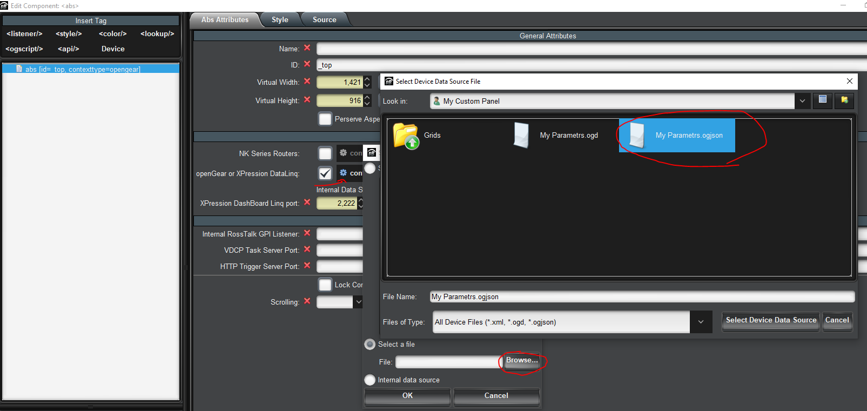
Task: Clear XPression DashBoard Linq port with red X
Action: point(307,203)
